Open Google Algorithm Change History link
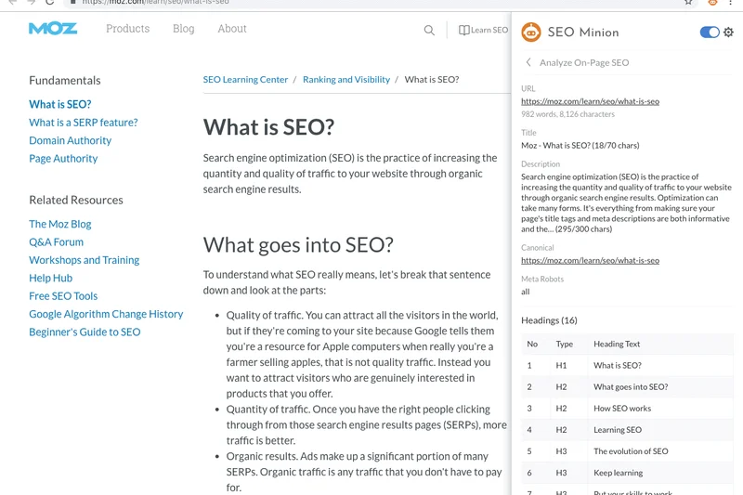 (x=106, y=314)
